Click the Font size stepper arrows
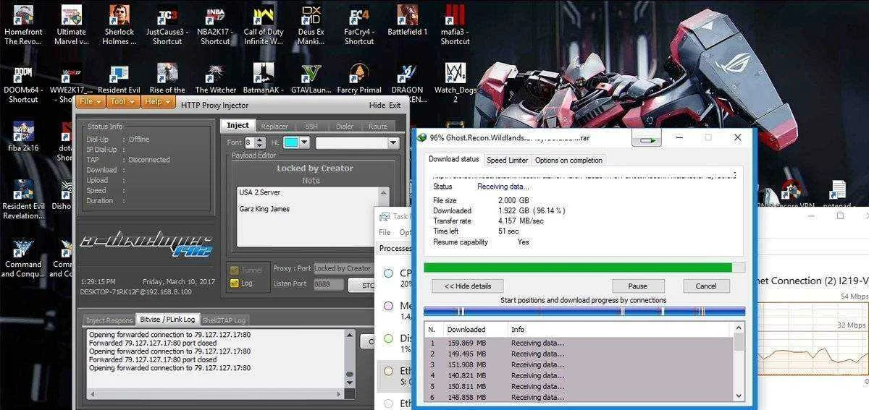The width and height of the screenshot is (869, 410). 260,143
